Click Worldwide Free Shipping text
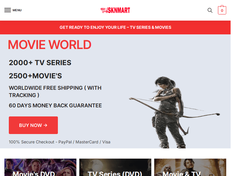Viewport: 235px width, 176px height. click(x=55, y=92)
